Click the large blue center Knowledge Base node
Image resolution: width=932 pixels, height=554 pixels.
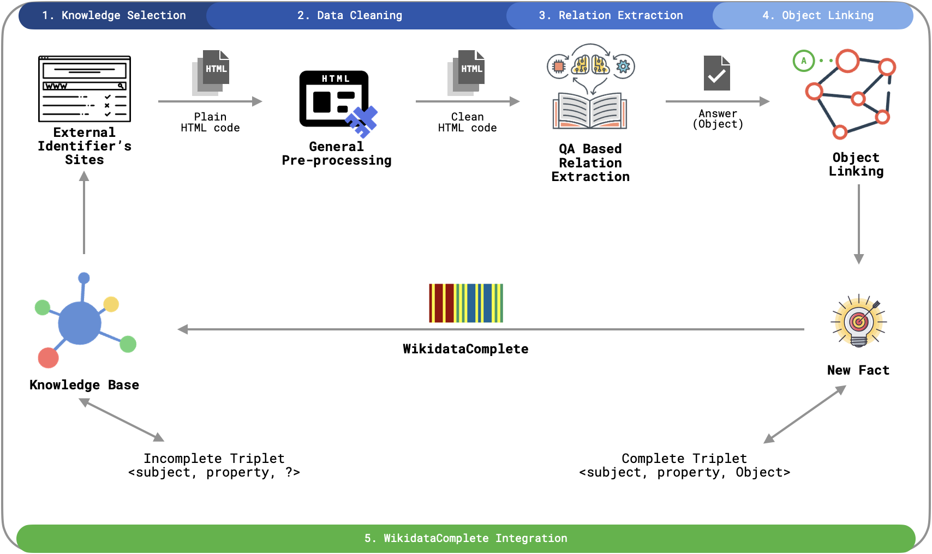click(x=80, y=323)
